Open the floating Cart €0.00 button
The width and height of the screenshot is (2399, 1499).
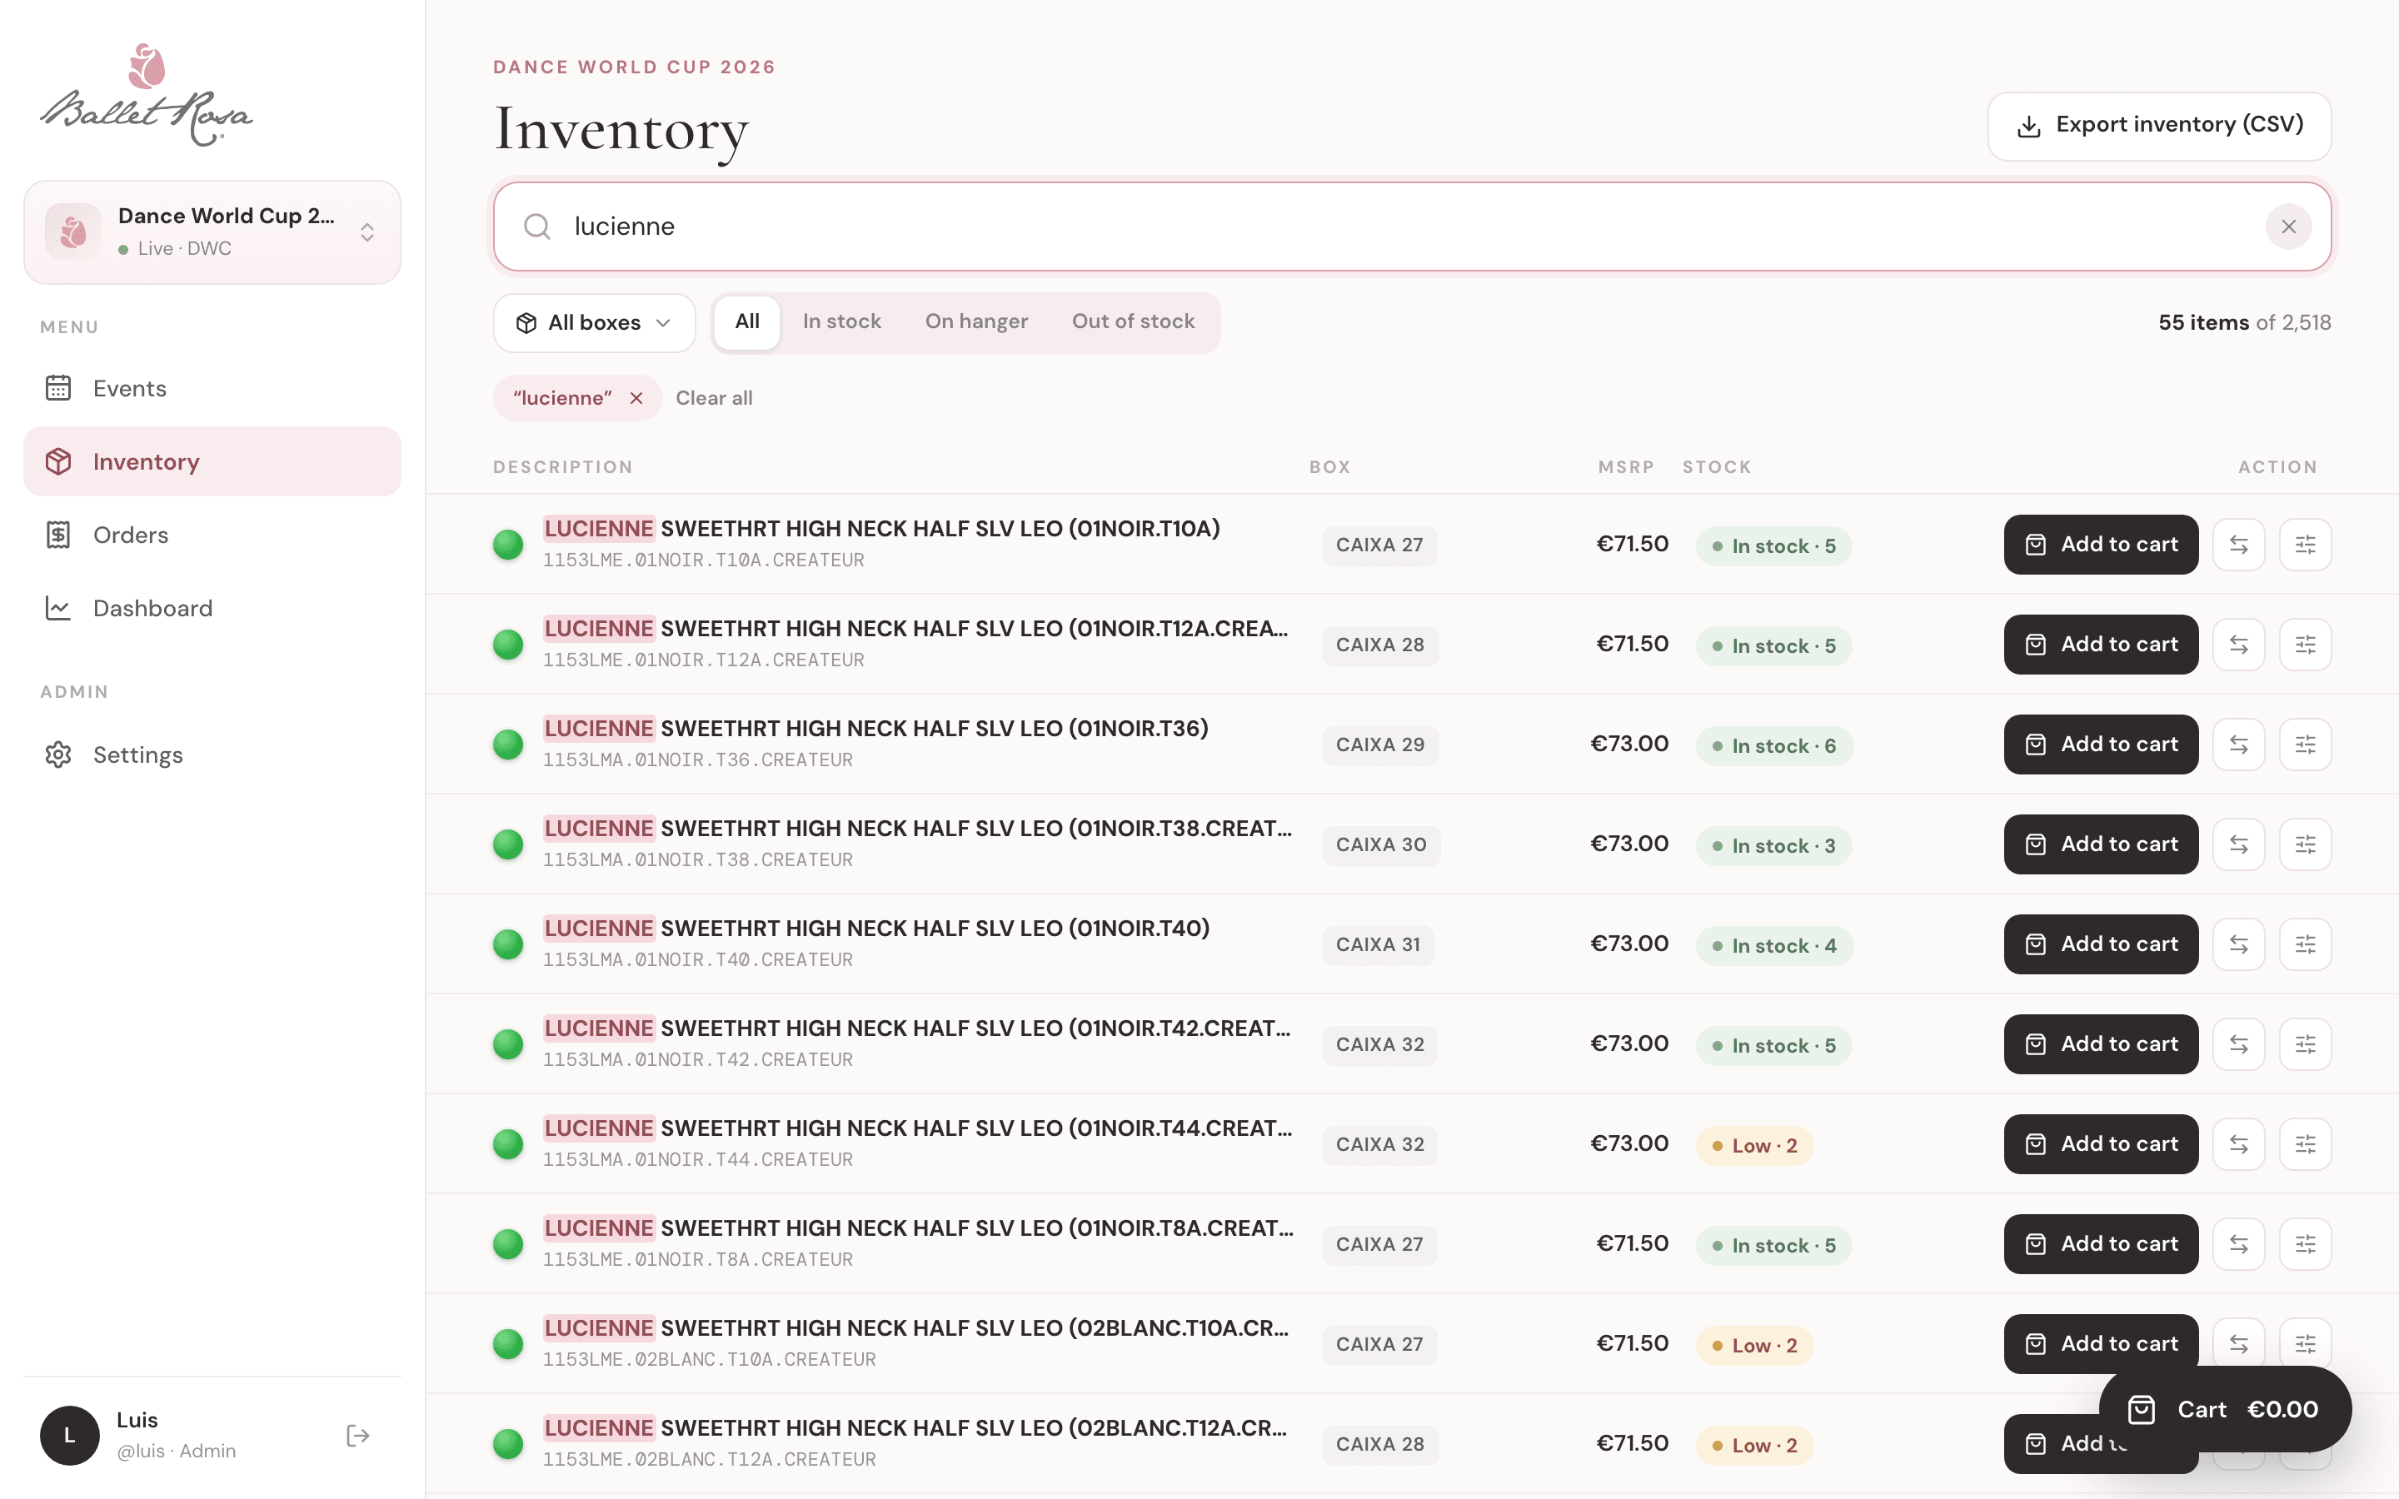click(x=2225, y=1410)
